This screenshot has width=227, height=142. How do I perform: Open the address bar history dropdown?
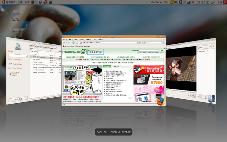[138, 43]
